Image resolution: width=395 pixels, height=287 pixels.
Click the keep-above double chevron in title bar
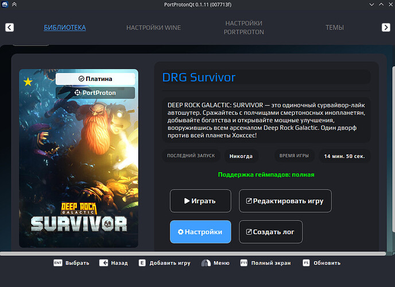[14, 4]
